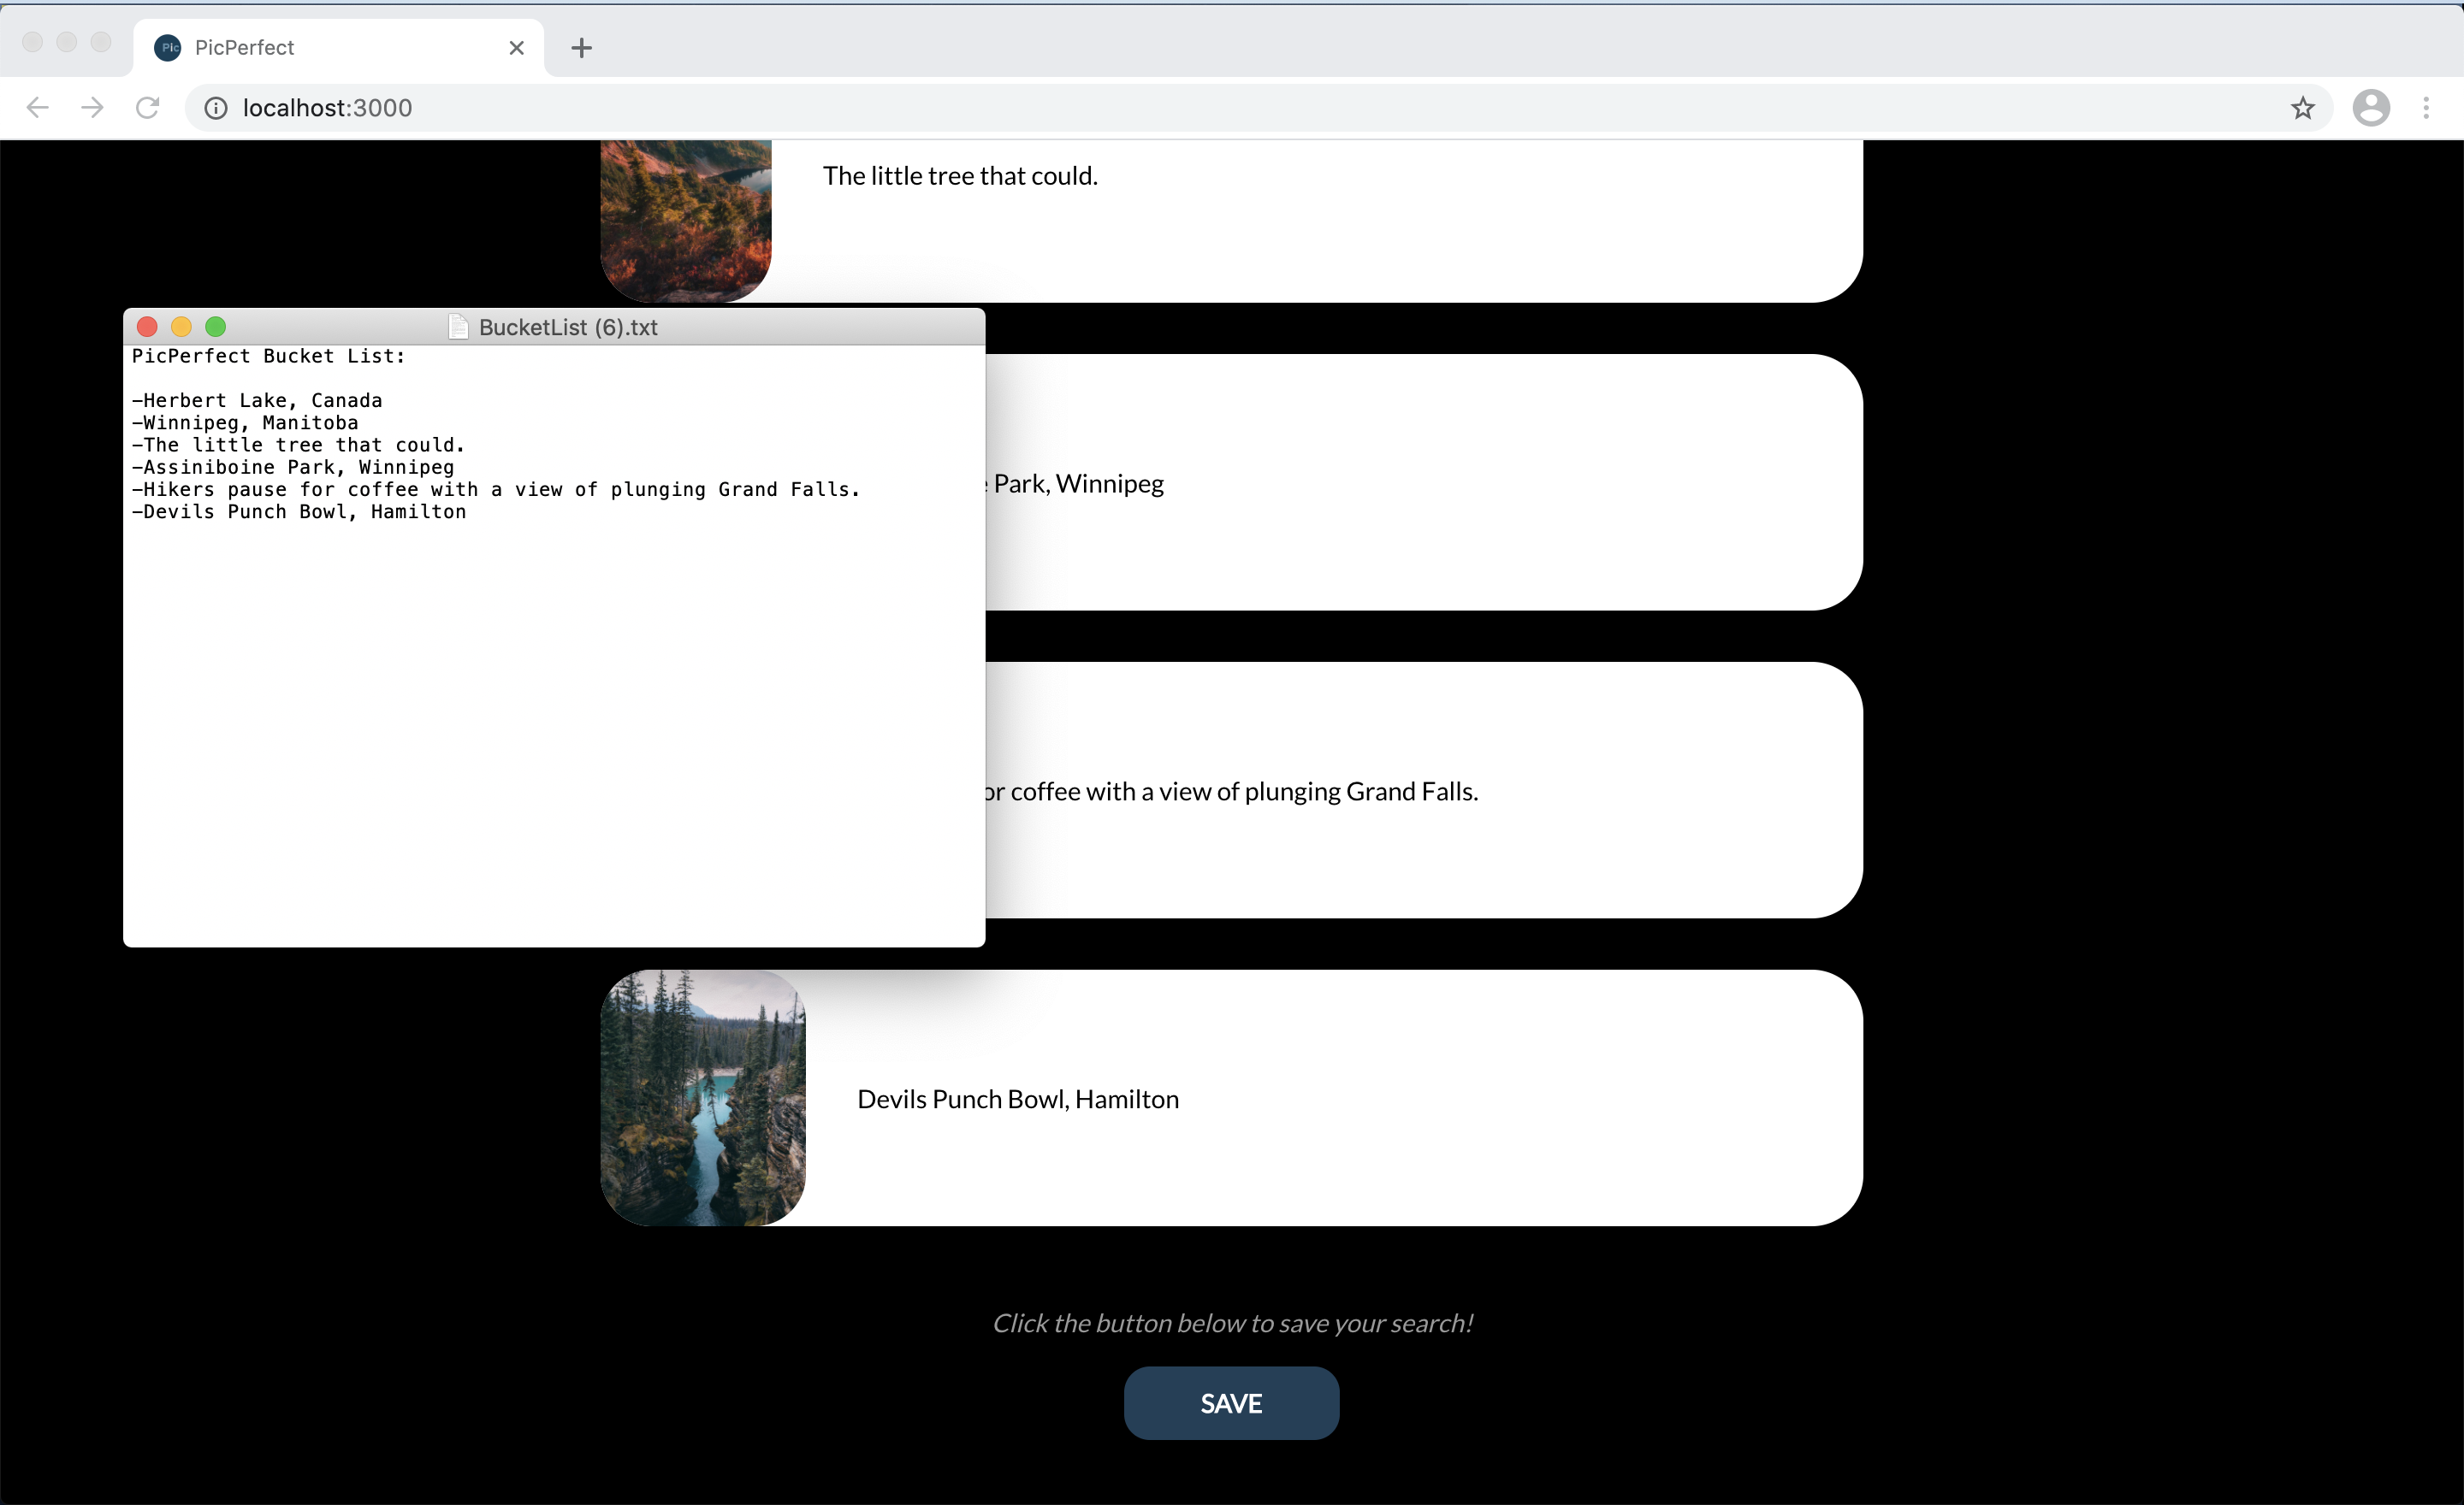Image resolution: width=2464 pixels, height=1505 pixels.
Task: Open a new browser tab
Action: [581, 48]
